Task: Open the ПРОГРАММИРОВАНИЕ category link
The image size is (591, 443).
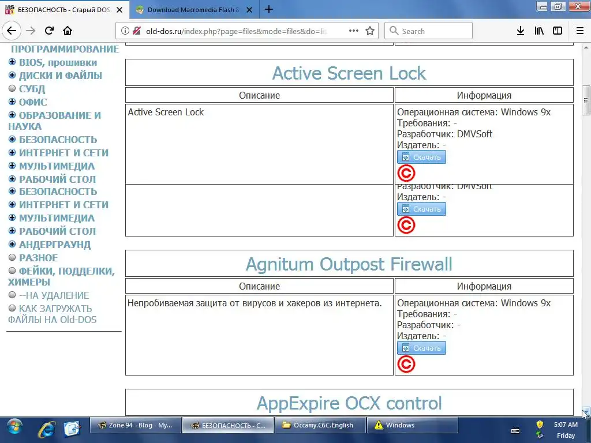Action: coord(65,49)
